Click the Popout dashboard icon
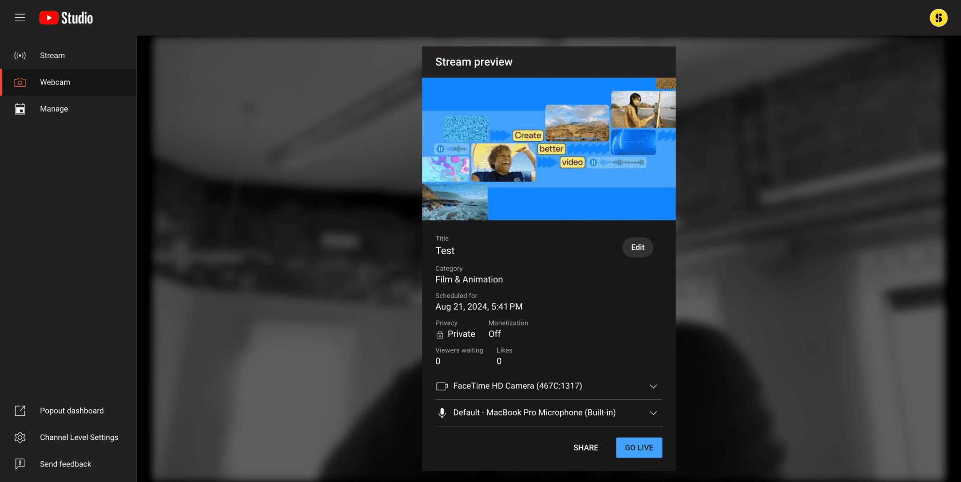Viewport: 961px width, 482px height. click(x=20, y=410)
